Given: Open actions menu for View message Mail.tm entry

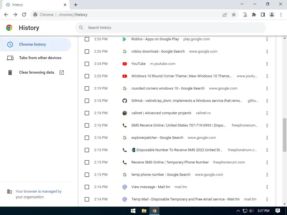Looking at the screenshot, I should pyautogui.click(x=267, y=187).
